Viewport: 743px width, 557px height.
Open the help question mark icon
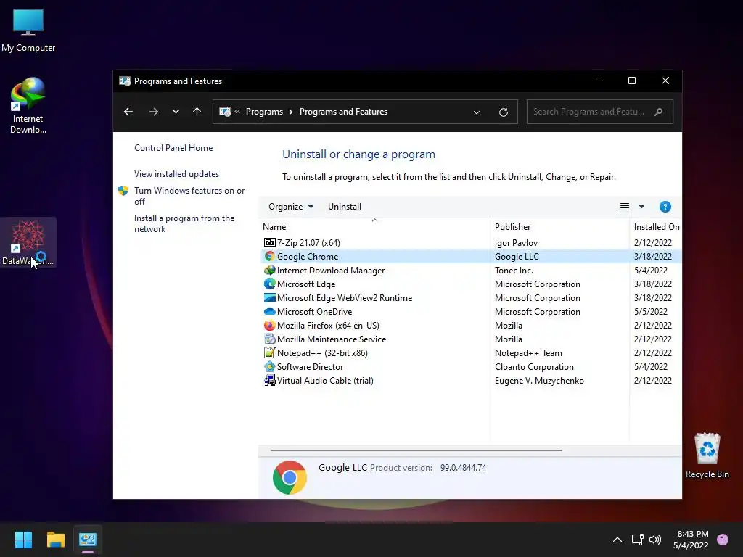pos(665,207)
